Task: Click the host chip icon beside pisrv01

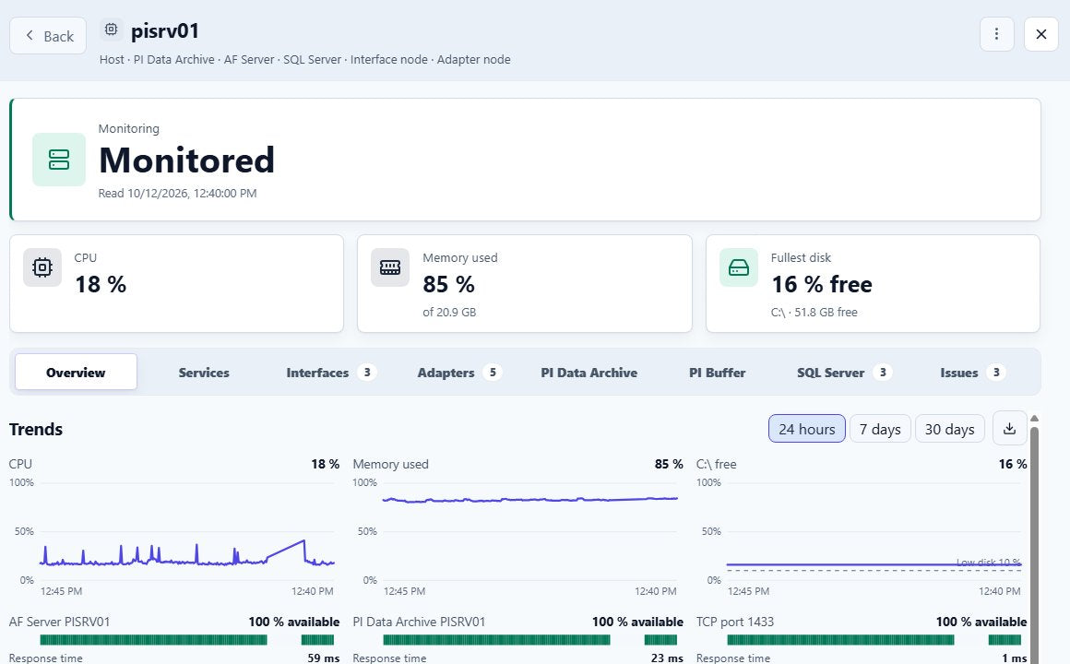Action: 112,30
